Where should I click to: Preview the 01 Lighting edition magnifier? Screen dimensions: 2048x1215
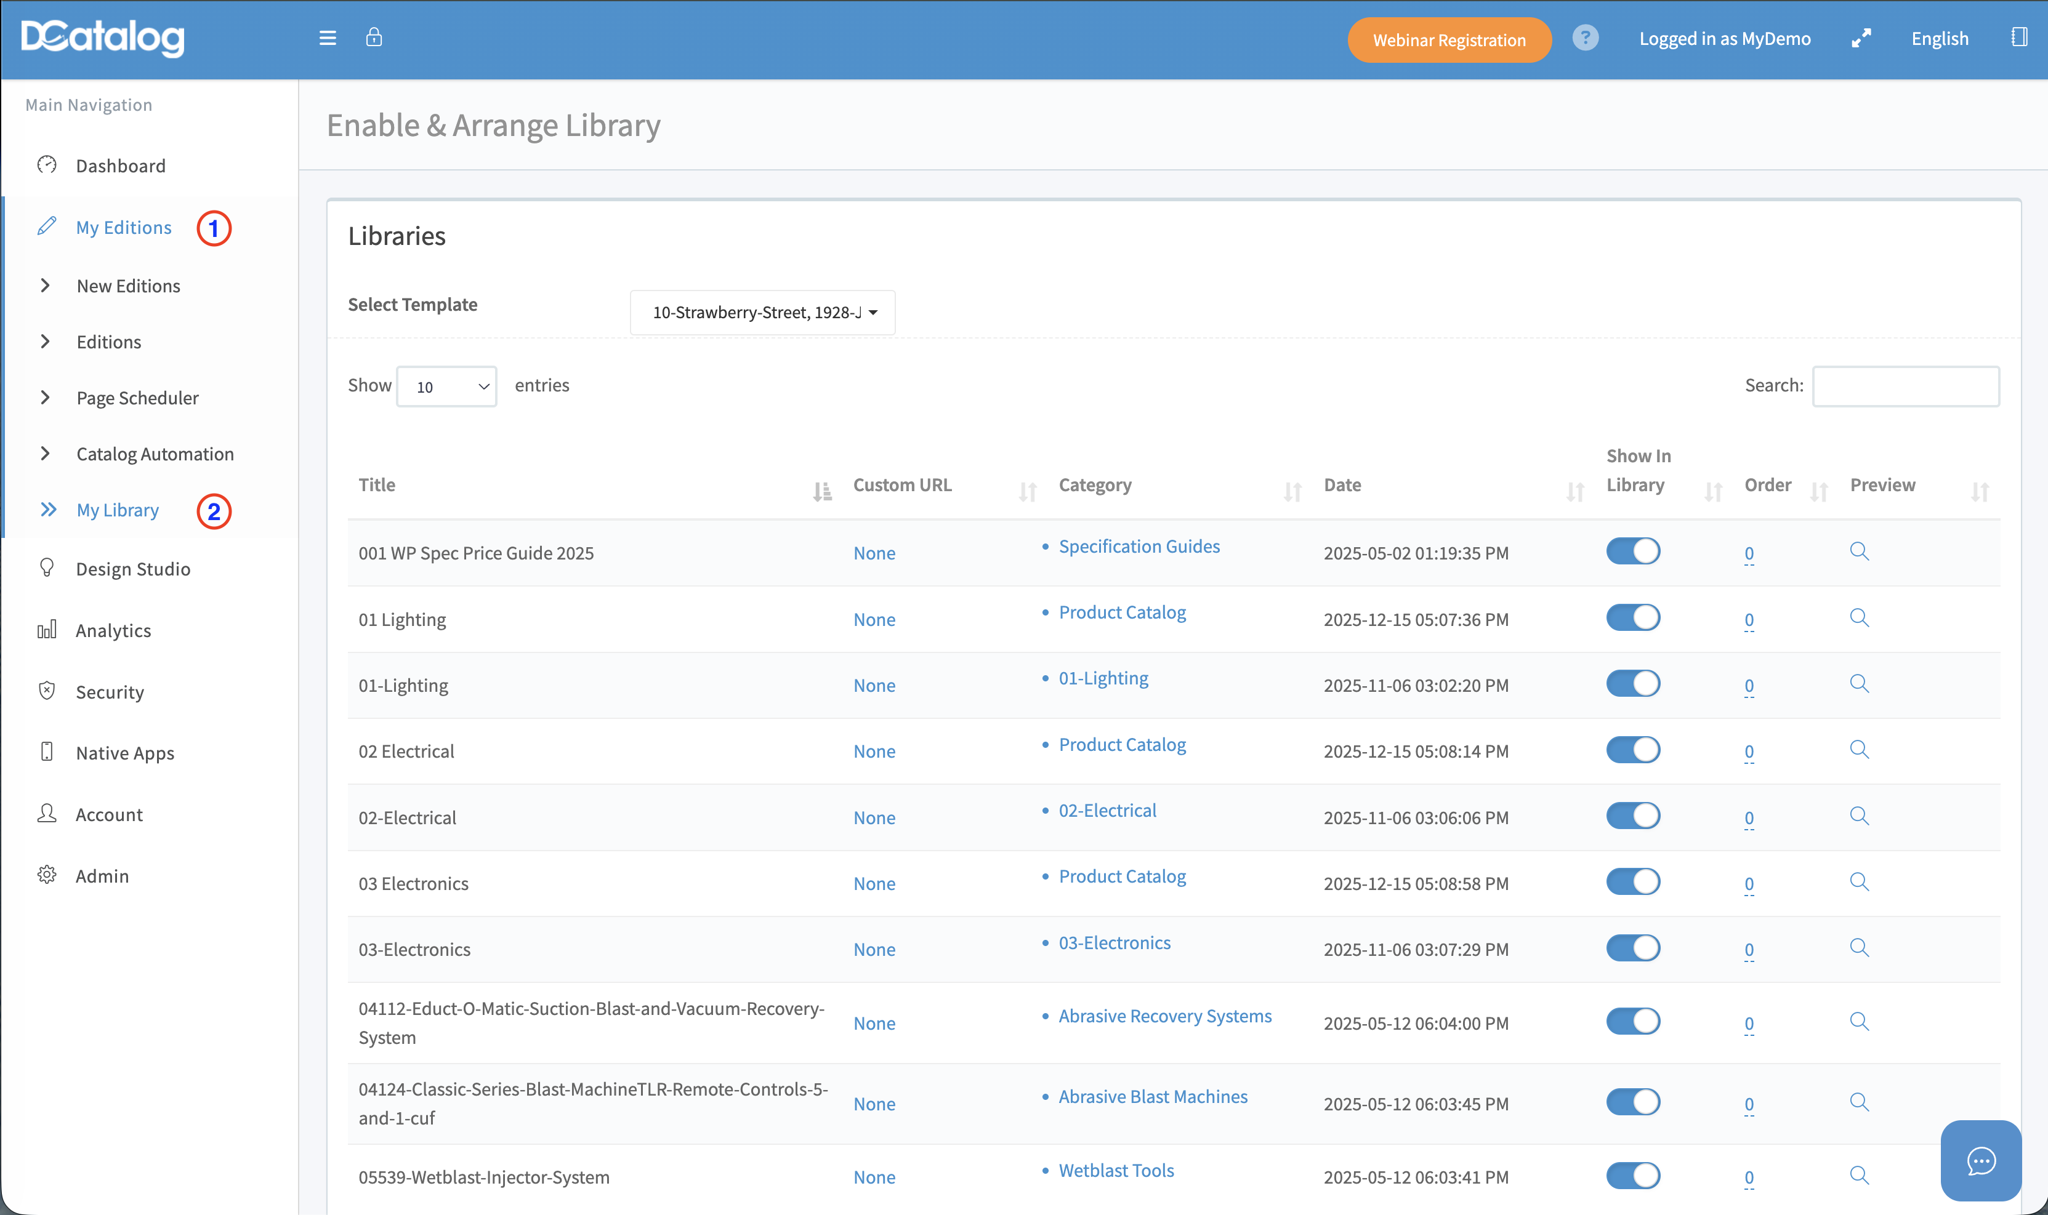pyautogui.click(x=1859, y=618)
